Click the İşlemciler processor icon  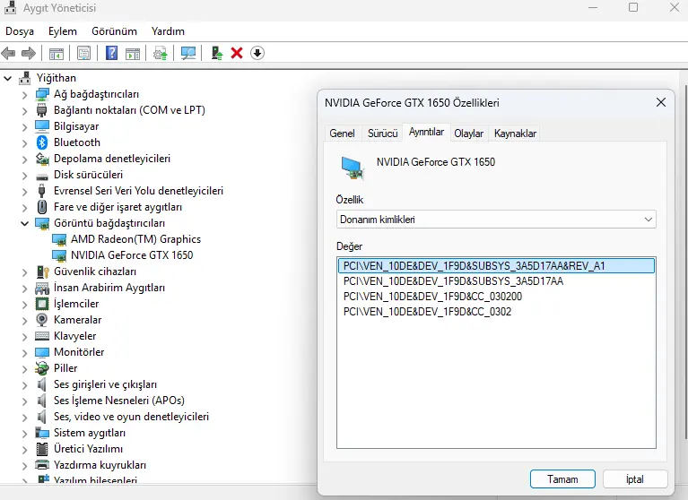42,304
